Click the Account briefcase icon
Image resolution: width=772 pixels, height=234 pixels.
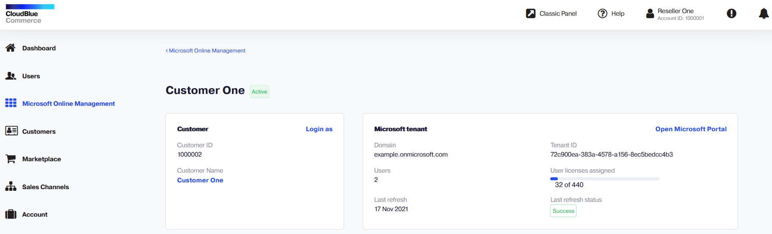11,214
